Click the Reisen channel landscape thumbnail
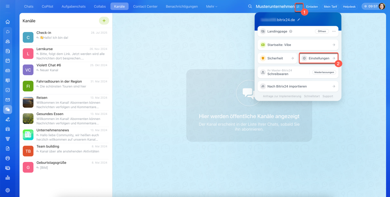 pos(28,102)
